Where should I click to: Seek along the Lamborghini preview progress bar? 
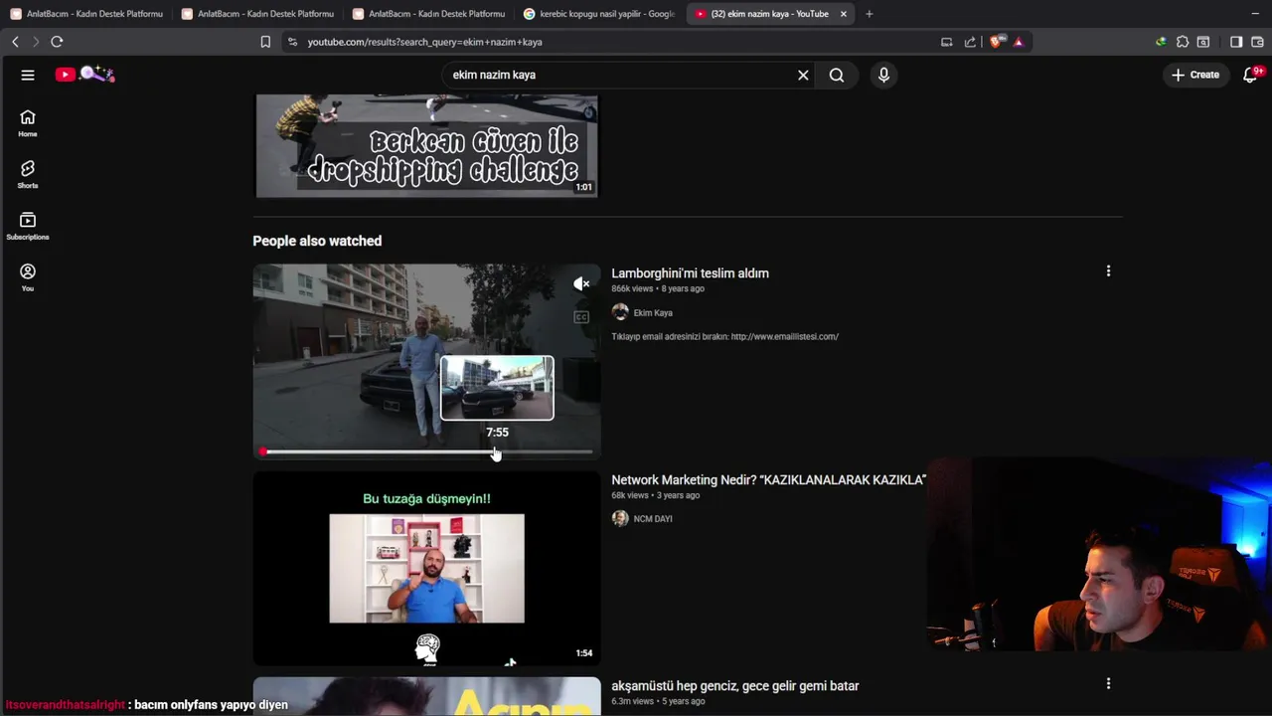tap(427, 451)
